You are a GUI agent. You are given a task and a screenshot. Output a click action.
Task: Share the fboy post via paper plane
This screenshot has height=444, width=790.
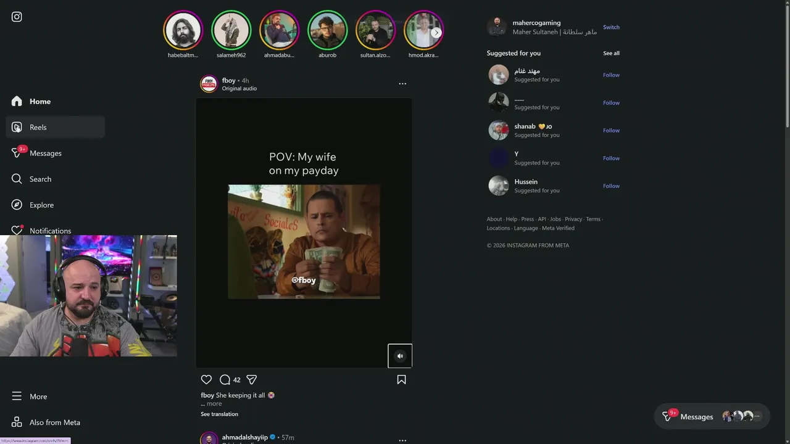[x=251, y=380]
